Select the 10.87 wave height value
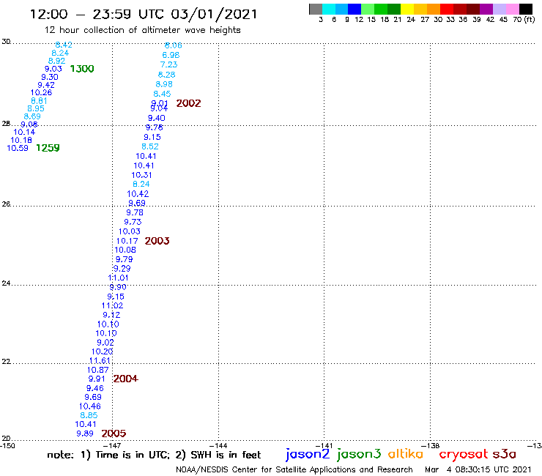 [x=98, y=370]
